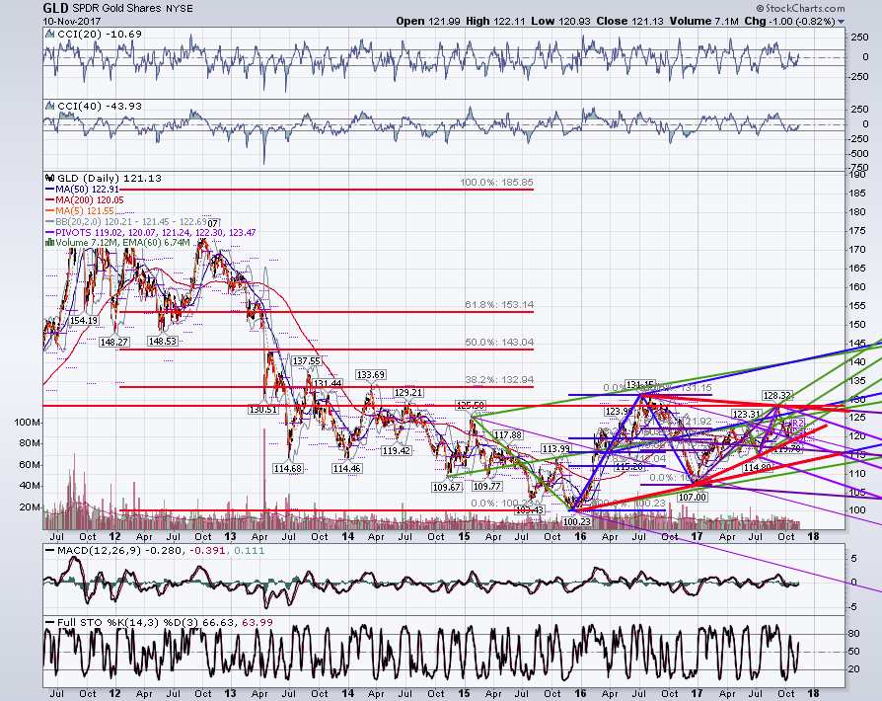Click the '100.0%: 185.85' Fibonacci label
This screenshot has width=882, height=701.
point(496,183)
